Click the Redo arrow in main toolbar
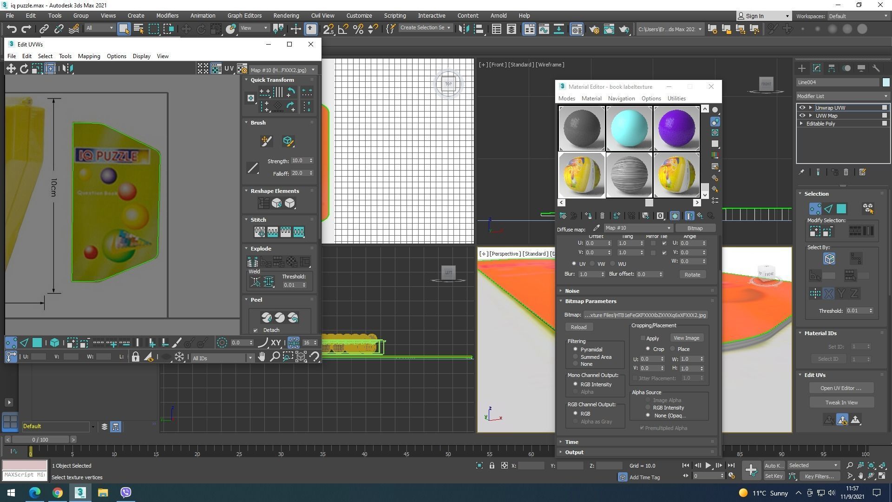The height and width of the screenshot is (502, 892). pyautogui.click(x=26, y=29)
